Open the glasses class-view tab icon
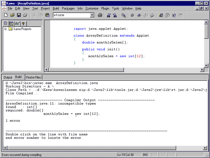The height and width of the screenshot is (158, 210). click(17, 24)
